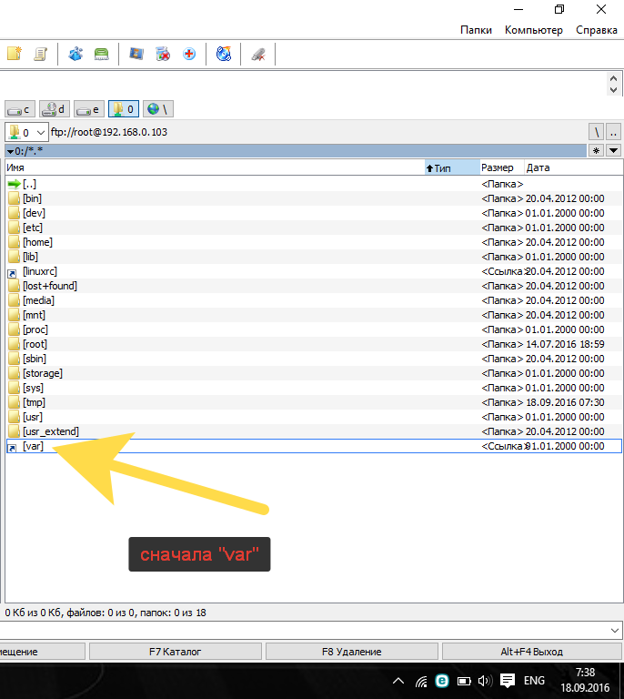Viewport: 624px width, 699px height.
Task: Click the new file star icon
Action: [x=14, y=55]
